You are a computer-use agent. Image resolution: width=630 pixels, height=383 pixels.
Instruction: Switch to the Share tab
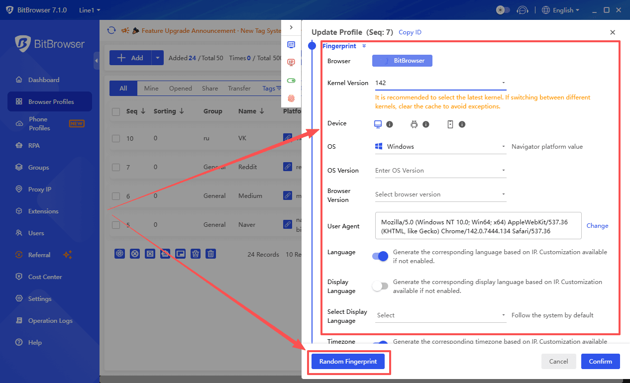pos(210,88)
